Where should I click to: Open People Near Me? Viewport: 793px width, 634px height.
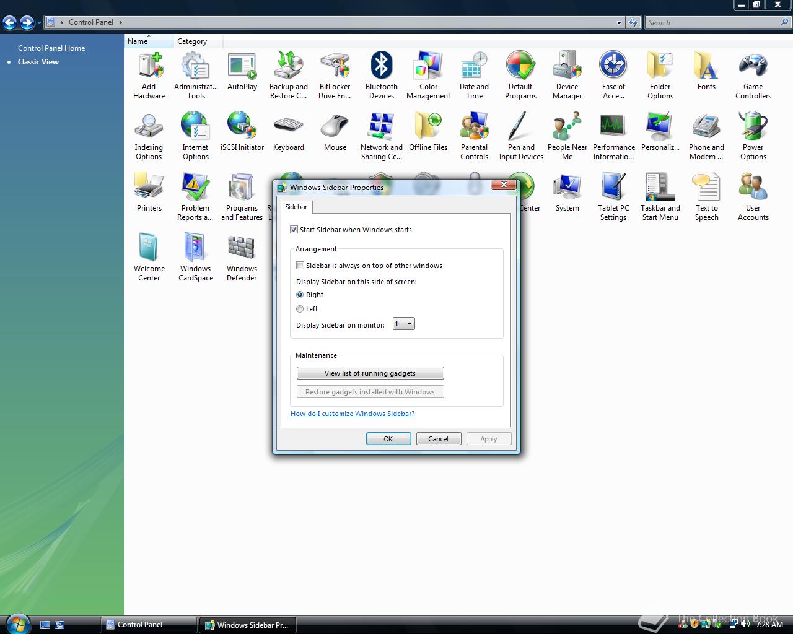[x=567, y=136]
